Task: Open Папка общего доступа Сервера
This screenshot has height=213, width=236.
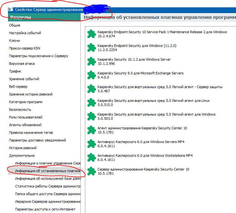Action: pyautogui.click(x=48, y=194)
